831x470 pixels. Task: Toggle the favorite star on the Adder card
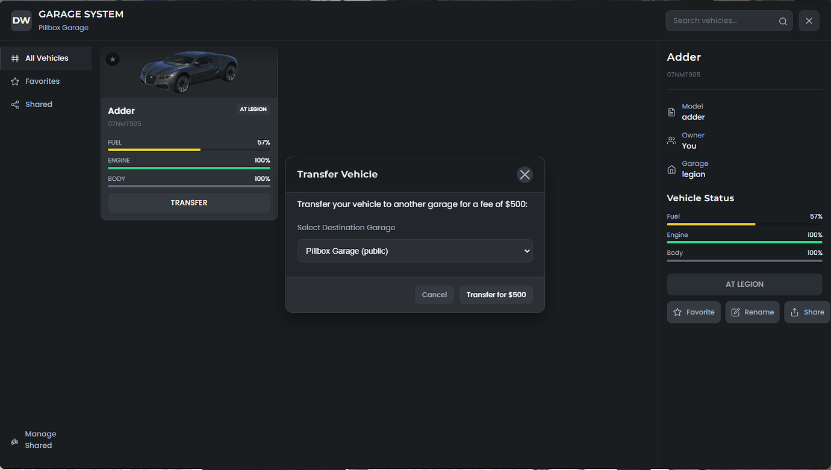point(113,59)
